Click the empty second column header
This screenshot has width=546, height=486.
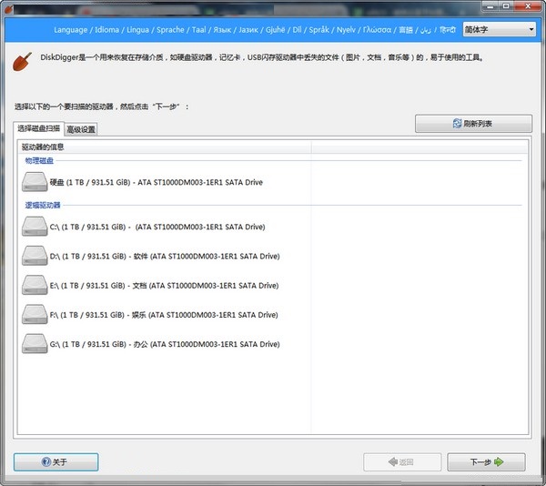coord(419,146)
